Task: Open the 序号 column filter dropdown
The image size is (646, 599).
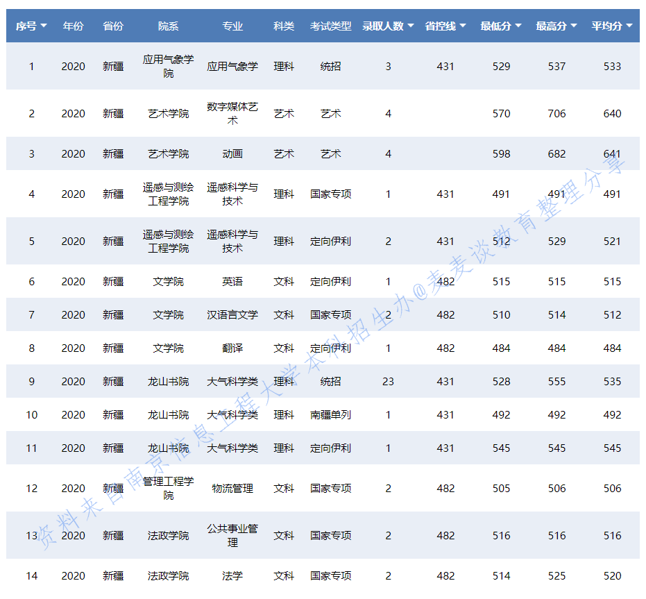Action: click(45, 26)
